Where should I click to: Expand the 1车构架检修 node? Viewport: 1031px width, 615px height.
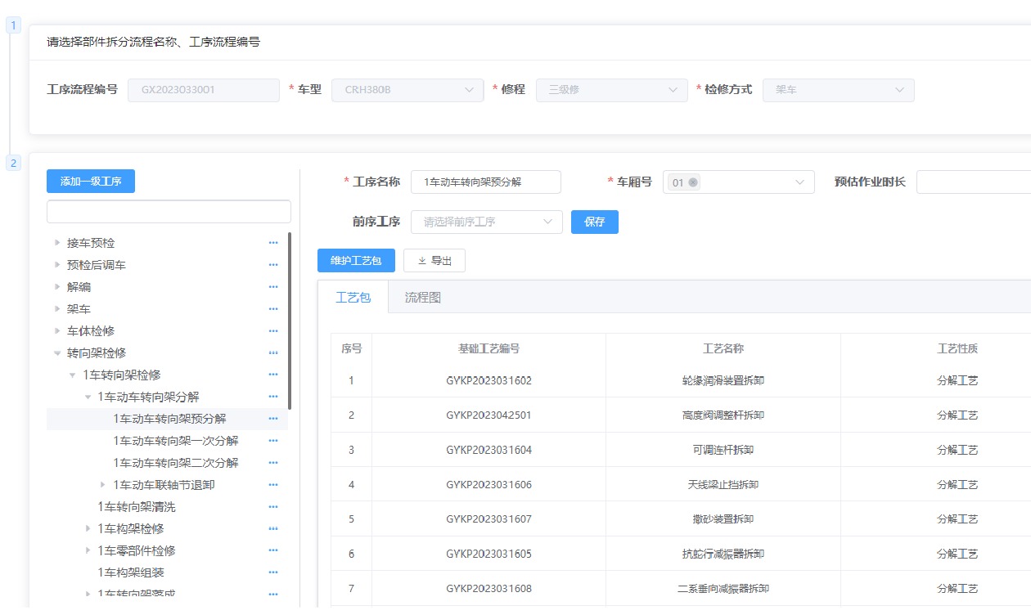88,529
